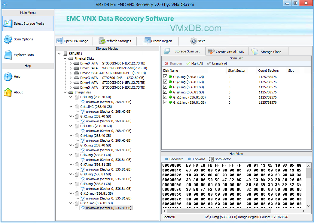Uncheck G:\7.img in the scan list
Screen dimensions: 314x223
[165, 82]
